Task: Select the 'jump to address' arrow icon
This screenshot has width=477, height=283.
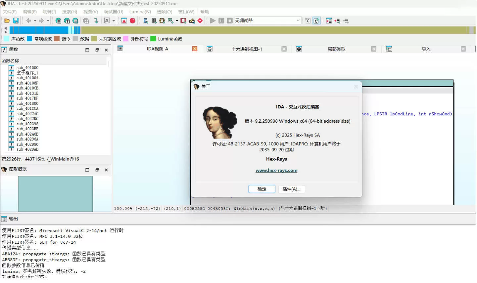Action: click(x=96, y=20)
